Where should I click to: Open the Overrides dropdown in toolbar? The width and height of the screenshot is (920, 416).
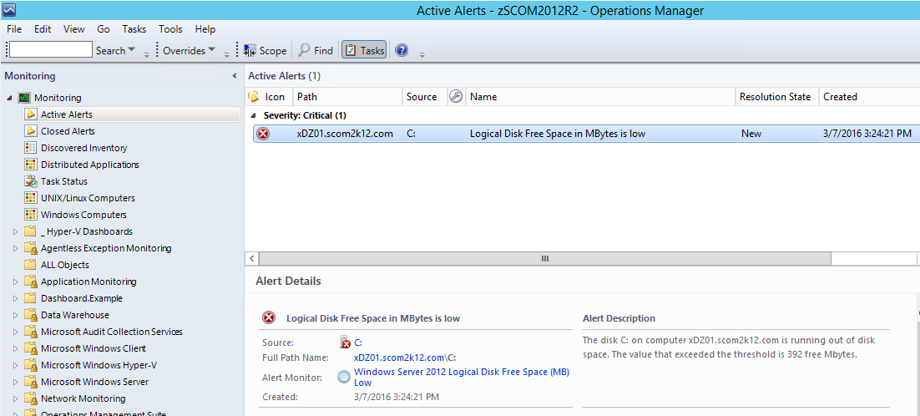[189, 50]
